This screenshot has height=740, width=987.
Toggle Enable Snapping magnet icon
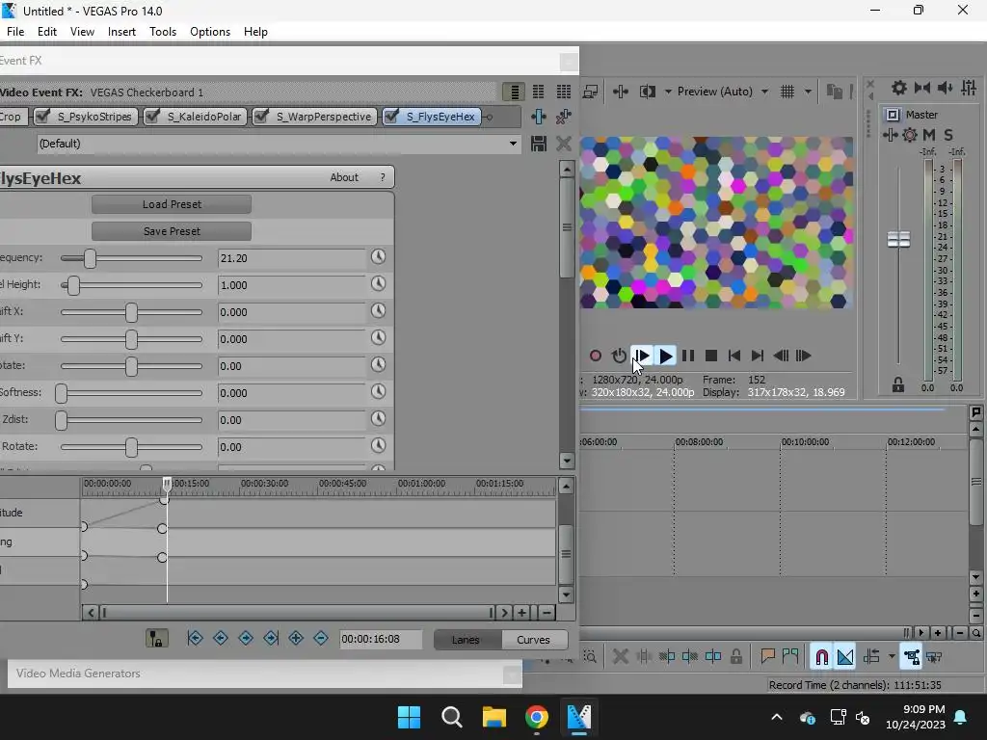(821, 657)
